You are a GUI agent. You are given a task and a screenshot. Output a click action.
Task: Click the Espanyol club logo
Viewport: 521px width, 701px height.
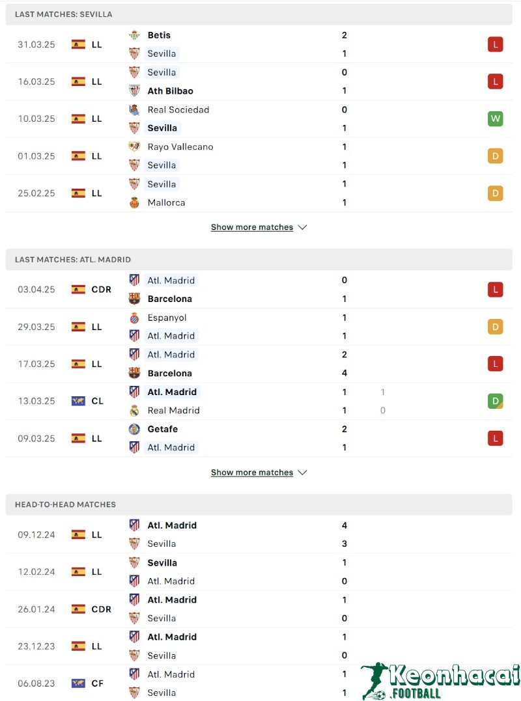point(135,318)
